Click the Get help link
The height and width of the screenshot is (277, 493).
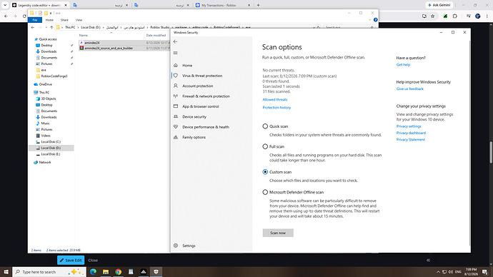point(403,65)
